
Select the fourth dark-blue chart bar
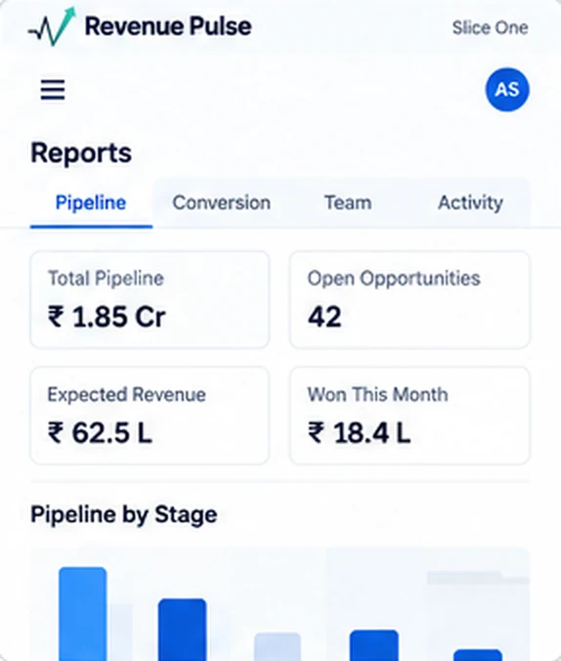pos(374,645)
